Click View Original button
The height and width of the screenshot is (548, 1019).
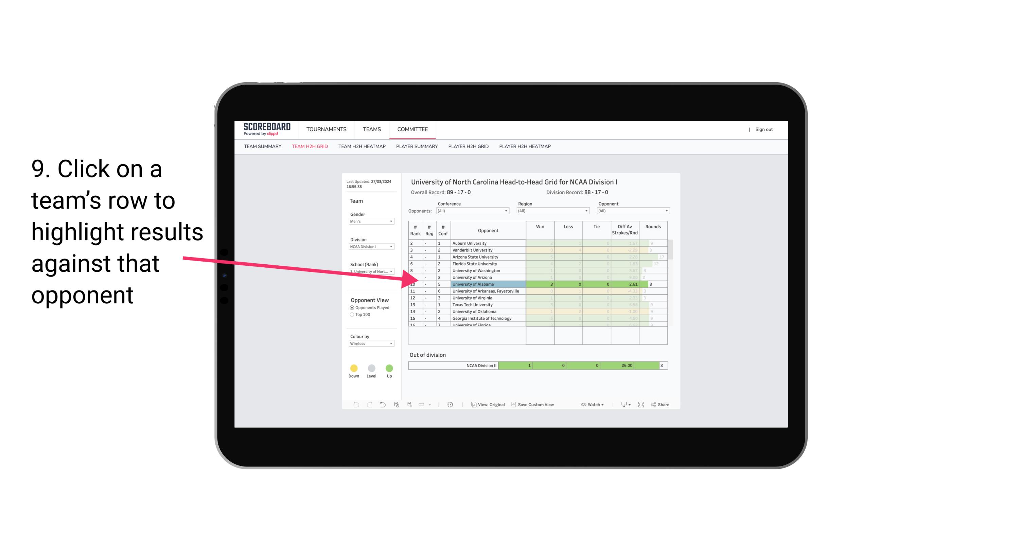coord(488,405)
